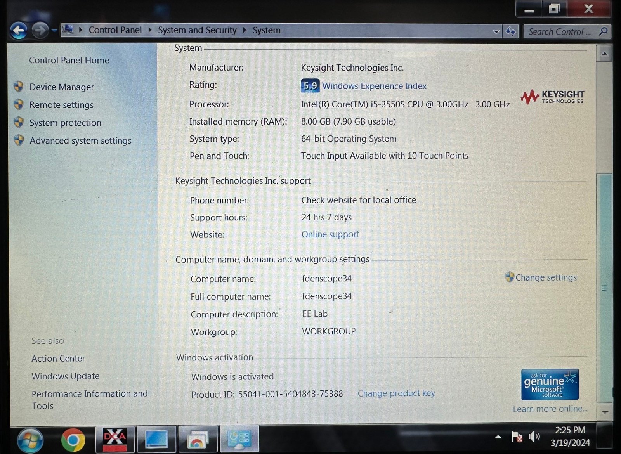Expand arrow before Control Panel breadcrumb
Viewport: 621px width, 454px height.
coord(81,30)
